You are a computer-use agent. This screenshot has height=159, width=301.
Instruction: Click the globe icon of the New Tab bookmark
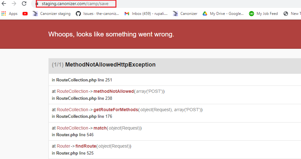pyautogui.click(x=286, y=14)
